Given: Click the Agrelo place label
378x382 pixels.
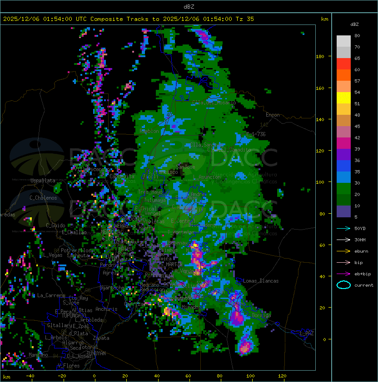Looking at the screenshot, I should point(111,273).
